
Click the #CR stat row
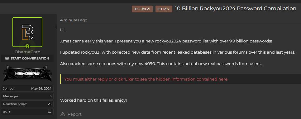pos(27,112)
